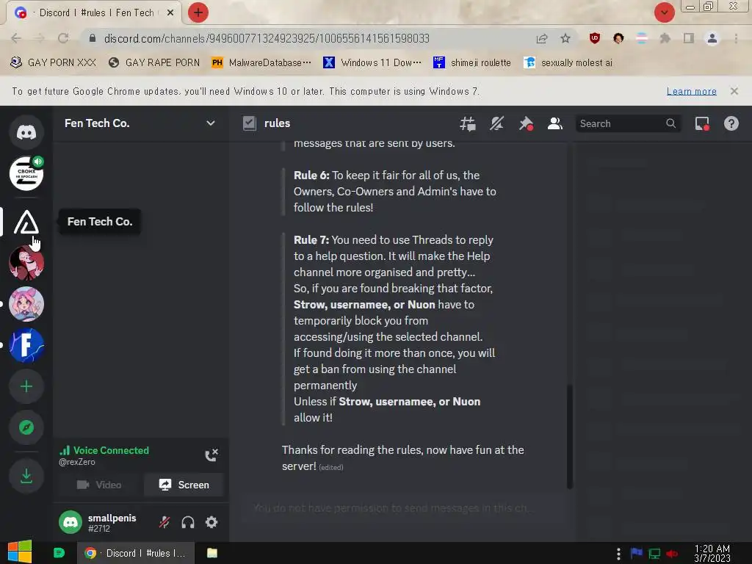Toggle the member list icon

tap(555, 123)
